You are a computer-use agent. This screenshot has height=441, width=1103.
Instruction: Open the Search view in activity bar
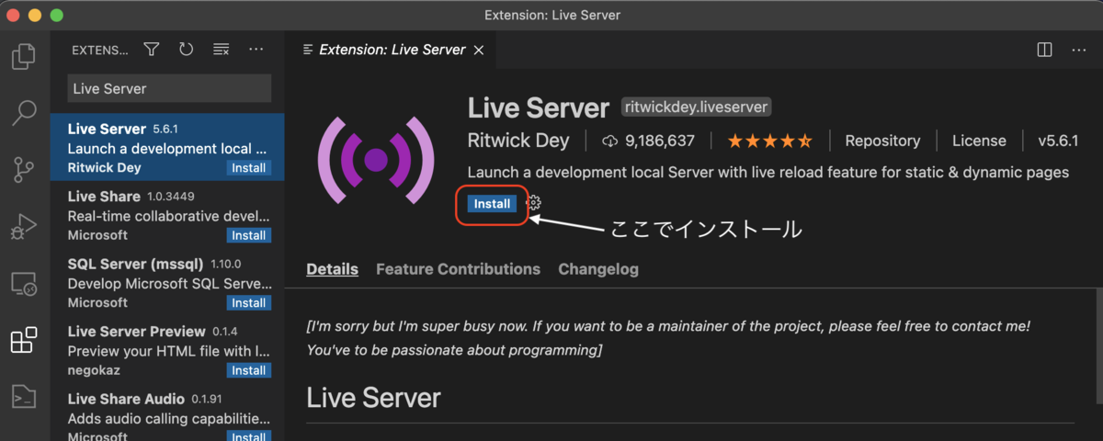click(23, 113)
